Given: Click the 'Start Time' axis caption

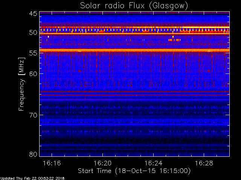Looking at the screenshot, I should 95,171.
